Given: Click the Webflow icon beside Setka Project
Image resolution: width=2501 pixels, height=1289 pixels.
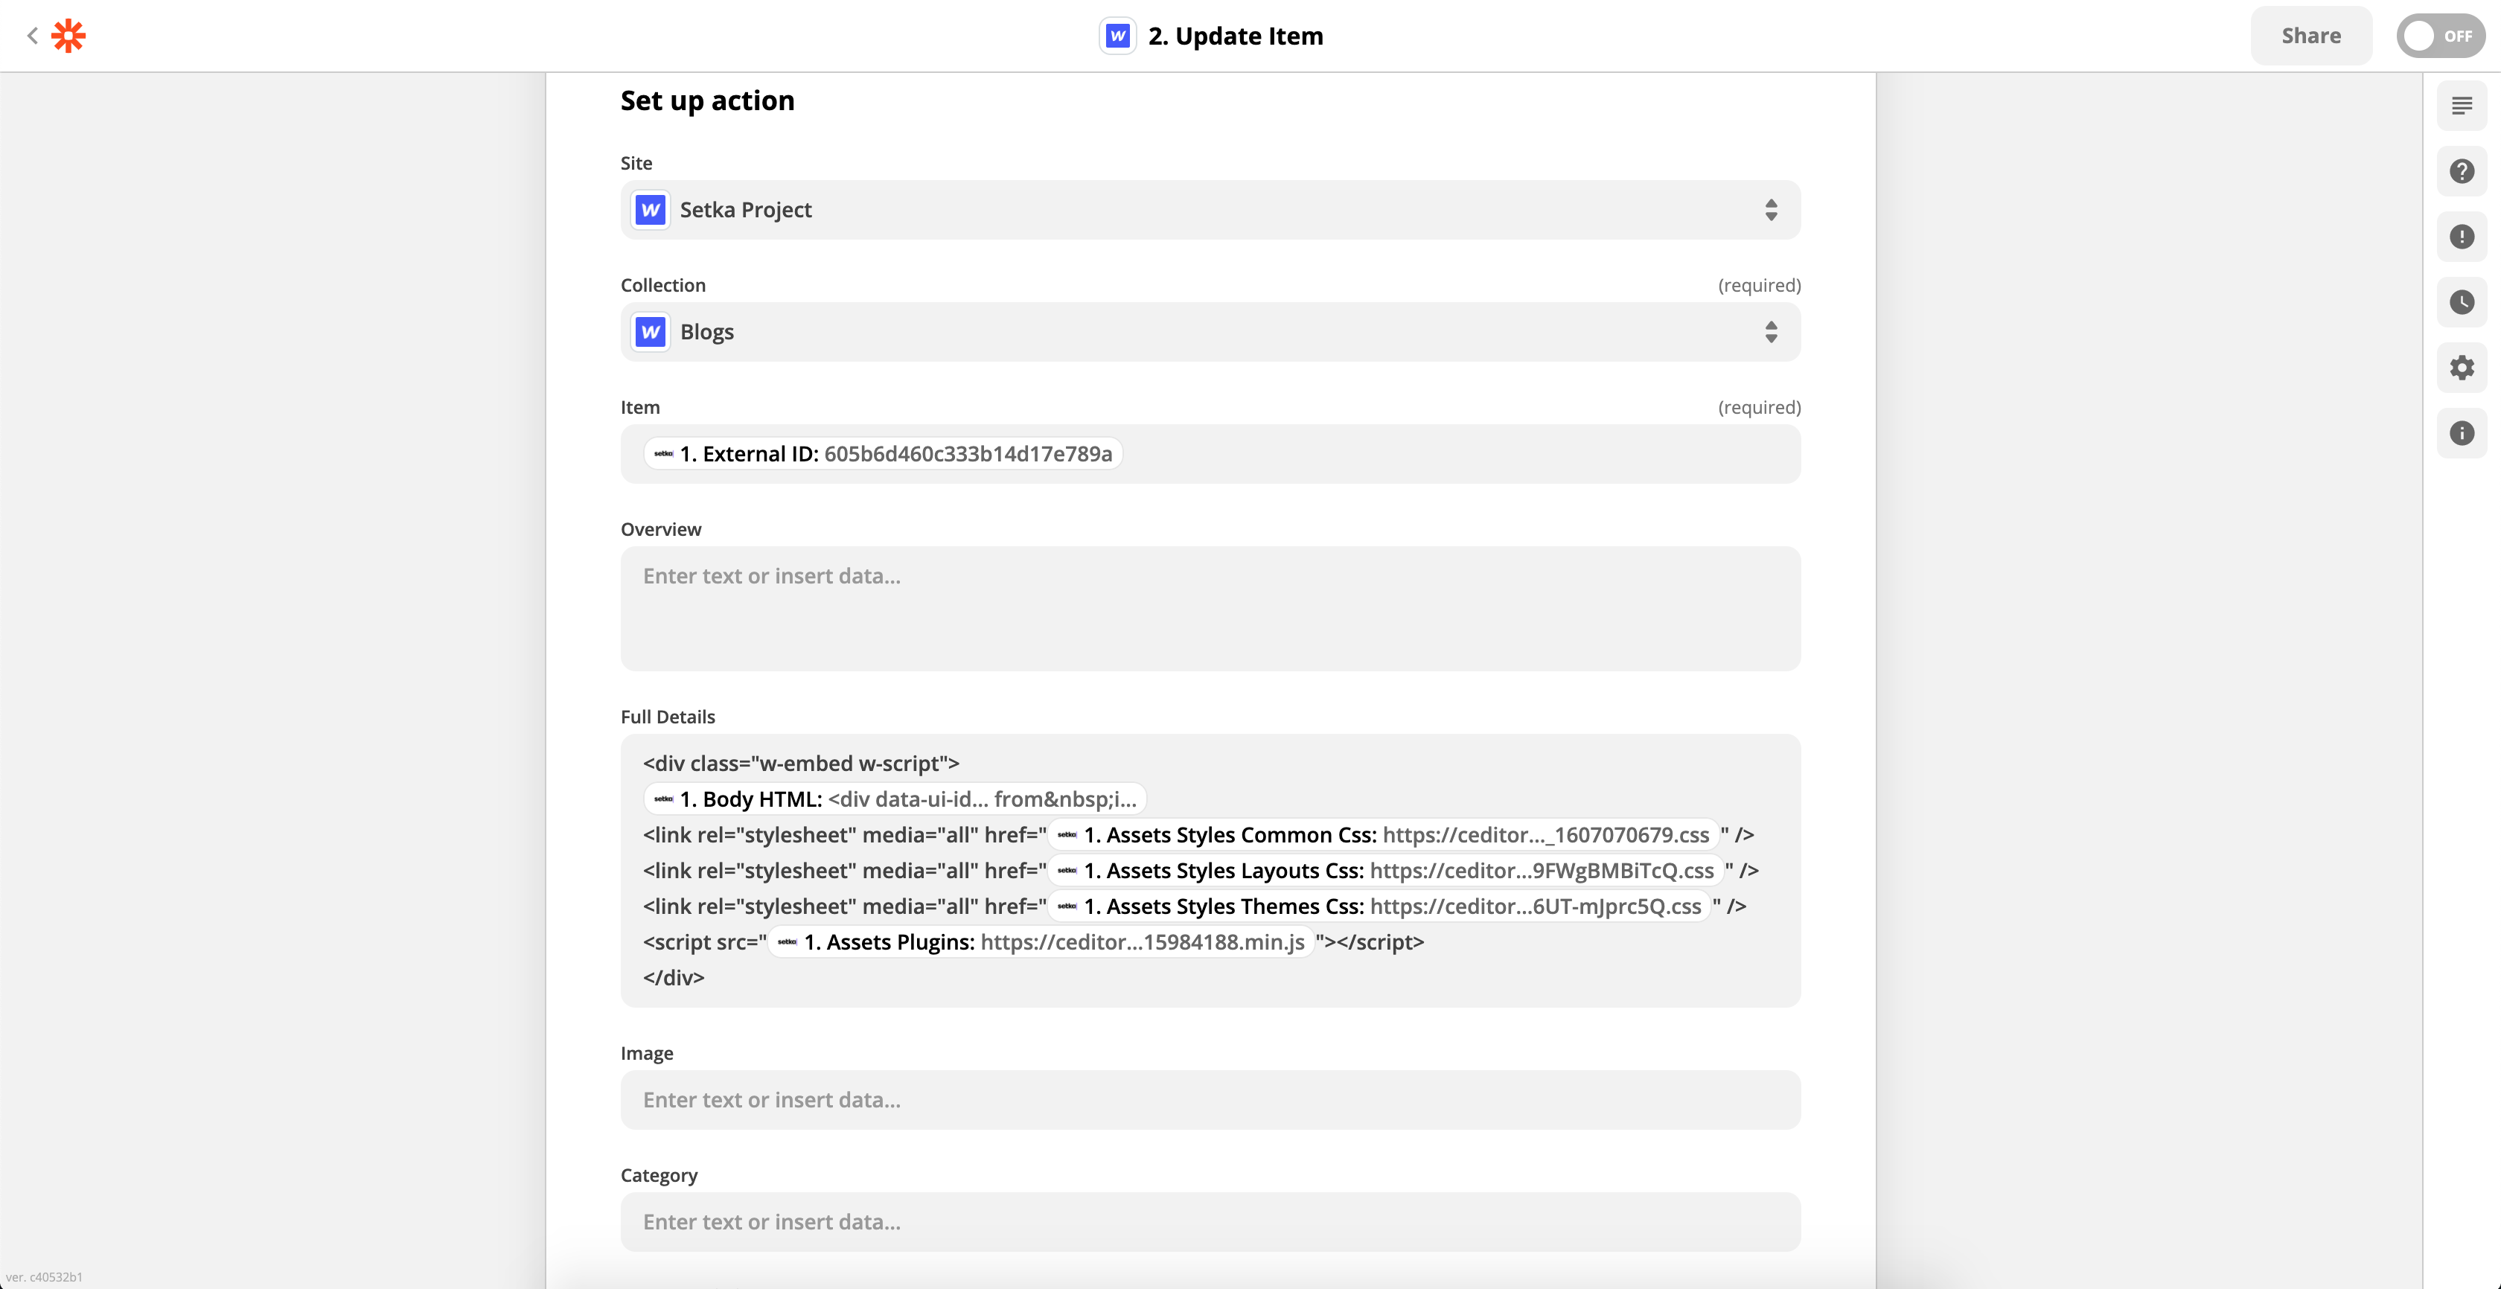Looking at the screenshot, I should click(x=650, y=210).
